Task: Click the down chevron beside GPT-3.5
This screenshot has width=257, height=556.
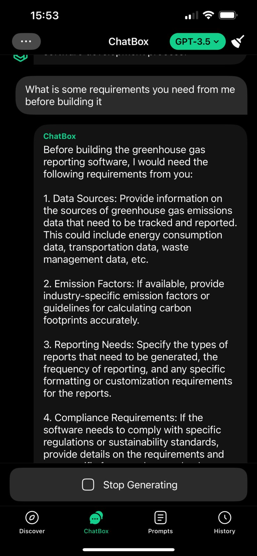Action: [x=216, y=42]
